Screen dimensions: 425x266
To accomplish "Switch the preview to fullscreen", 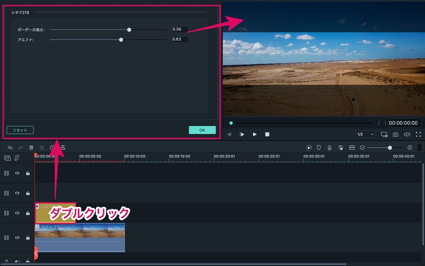I will (x=418, y=134).
